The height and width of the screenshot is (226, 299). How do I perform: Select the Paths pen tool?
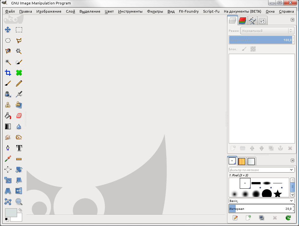tap(8, 148)
